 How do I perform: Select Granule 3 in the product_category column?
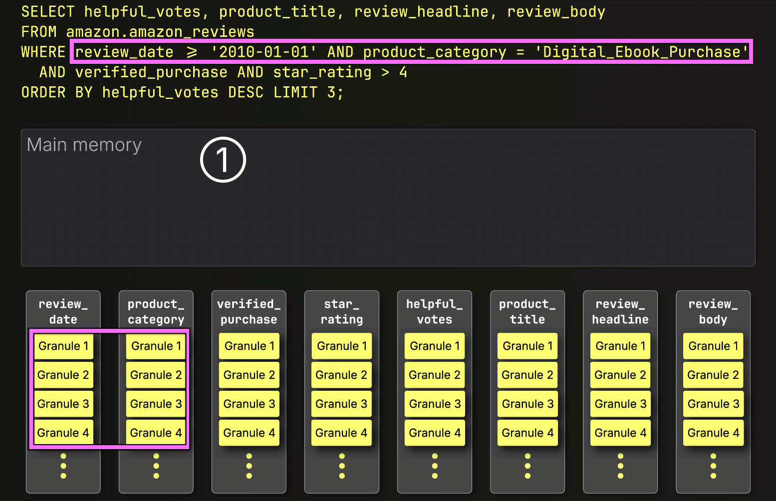coord(156,404)
